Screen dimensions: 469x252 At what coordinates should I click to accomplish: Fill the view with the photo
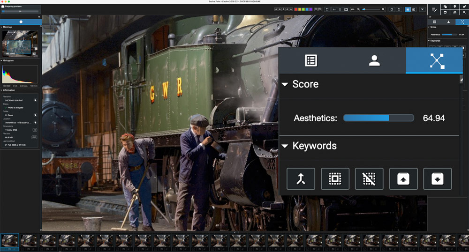tap(346, 9)
